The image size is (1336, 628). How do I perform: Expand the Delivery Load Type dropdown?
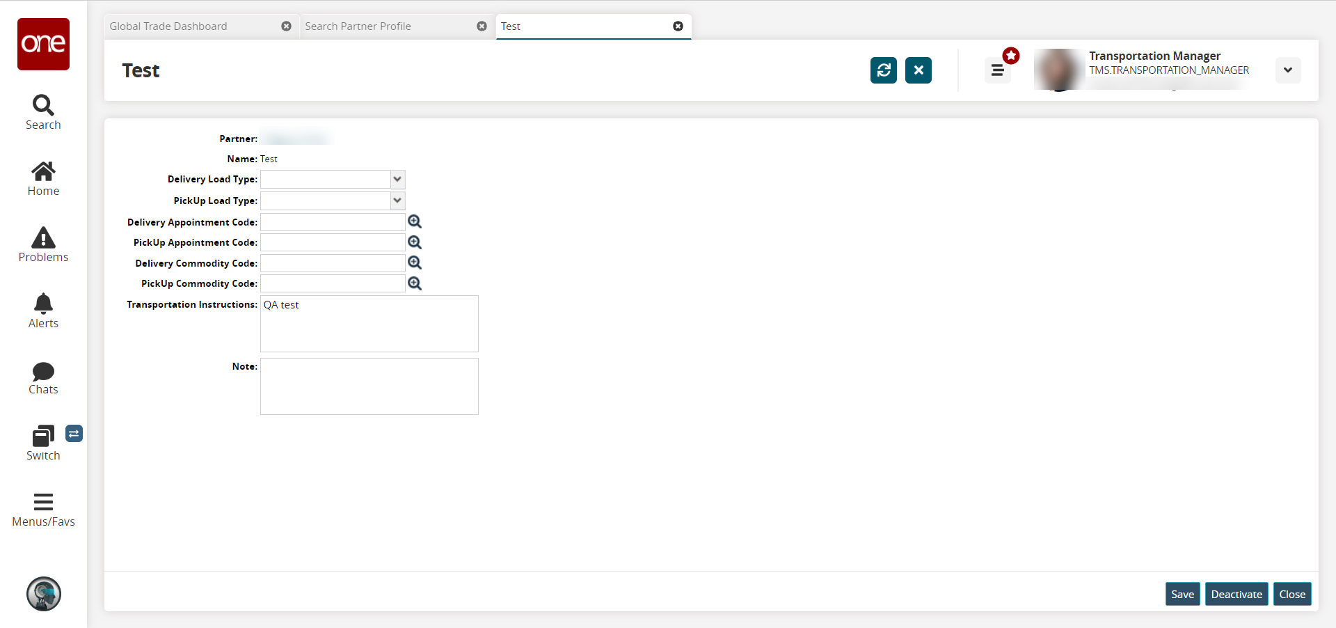point(397,180)
